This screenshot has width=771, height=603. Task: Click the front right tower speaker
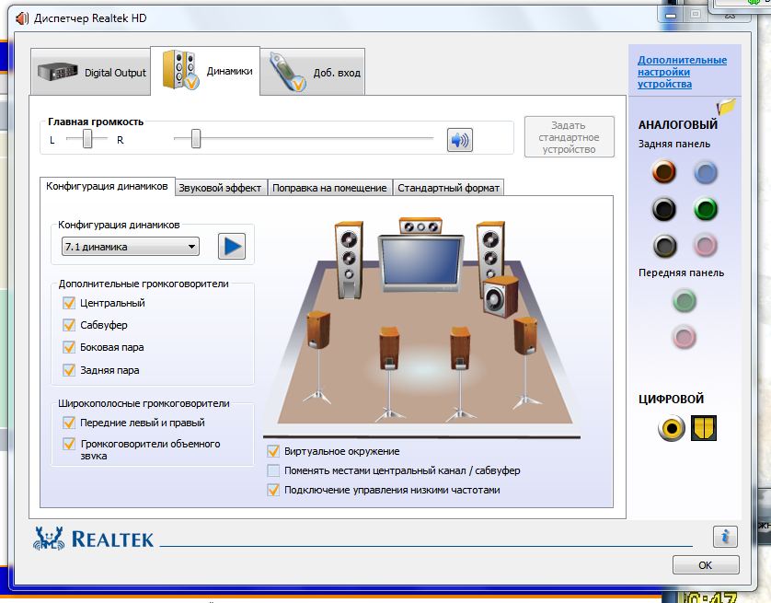coord(490,256)
